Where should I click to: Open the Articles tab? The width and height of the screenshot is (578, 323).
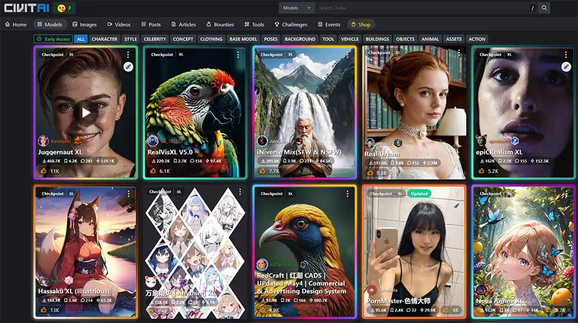[184, 24]
